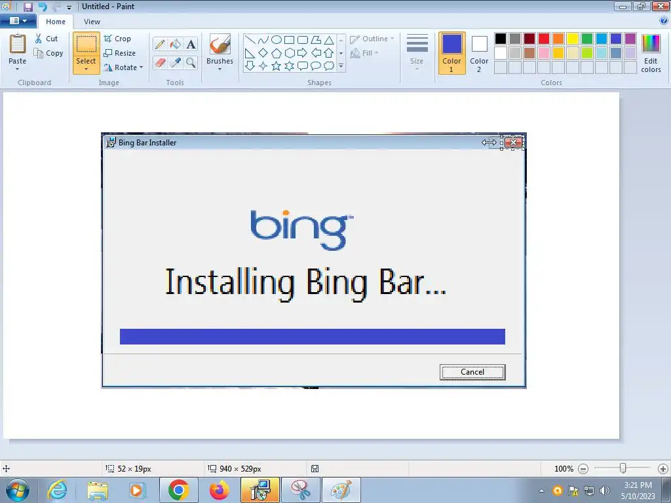Image resolution: width=671 pixels, height=503 pixels.
Task: Click the zoom slider handle
Action: 623,469
